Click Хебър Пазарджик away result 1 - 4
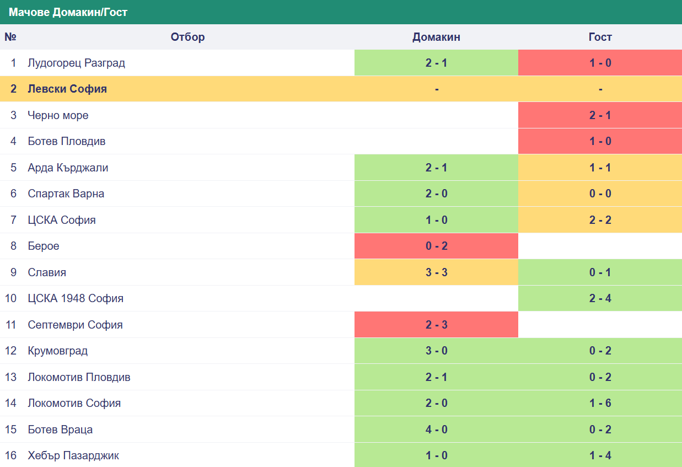The height and width of the screenshot is (467, 682). tap(600, 455)
